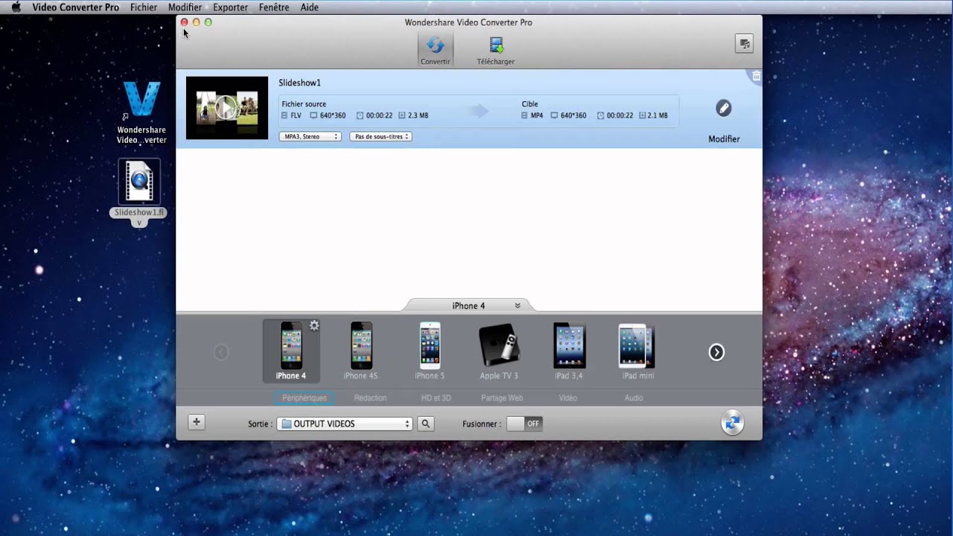Open the Fenêtre menu
Screen dimensions: 953x536
[274, 7]
